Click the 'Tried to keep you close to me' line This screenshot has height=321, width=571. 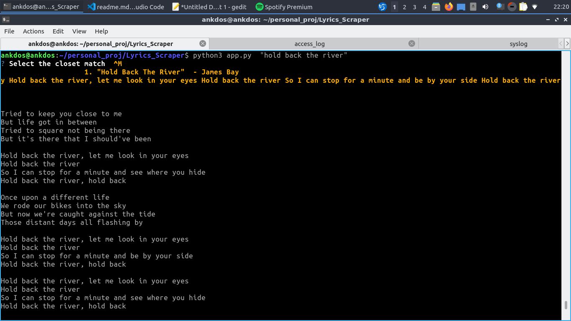click(61, 114)
